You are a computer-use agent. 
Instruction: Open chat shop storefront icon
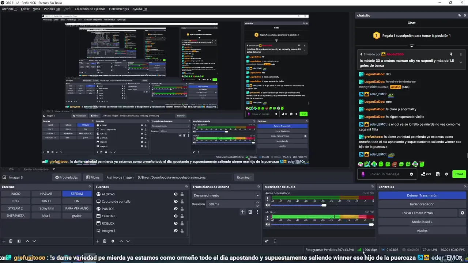pyautogui.click(x=438, y=174)
